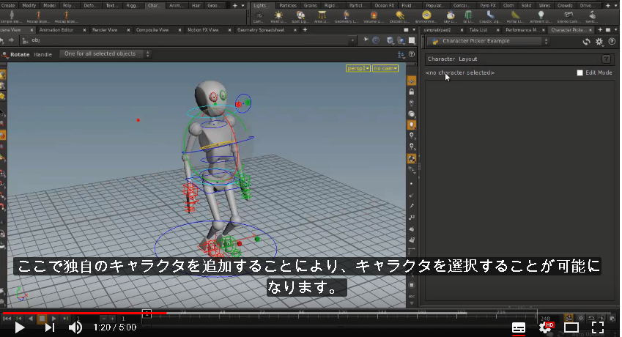Open the persp1 viewport dropdown
The image size is (622, 337).
click(x=358, y=68)
